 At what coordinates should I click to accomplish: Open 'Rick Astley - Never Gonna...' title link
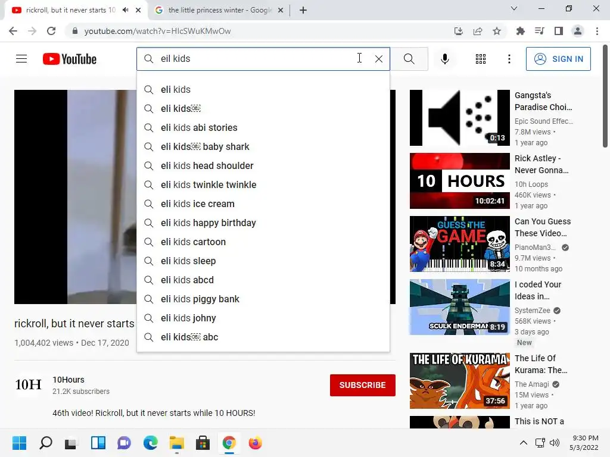pyautogui.click(x=541, y=164)
